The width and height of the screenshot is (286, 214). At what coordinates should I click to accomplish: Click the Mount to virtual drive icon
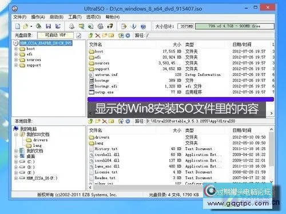(x=101, y=26)
